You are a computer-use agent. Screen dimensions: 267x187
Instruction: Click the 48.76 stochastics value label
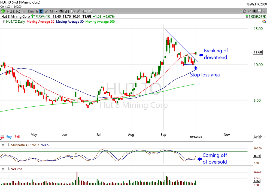tap(257, 156)
